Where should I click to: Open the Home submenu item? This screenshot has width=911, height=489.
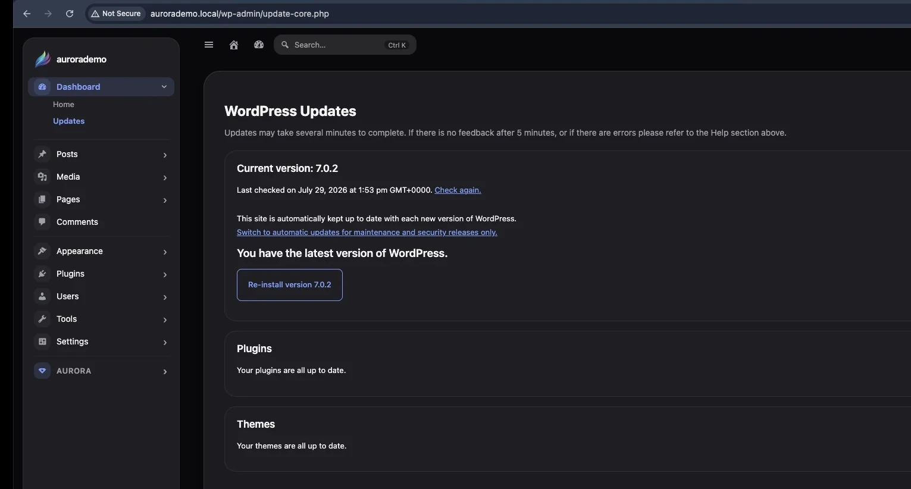pyautogui.click(x=64, y=104)
